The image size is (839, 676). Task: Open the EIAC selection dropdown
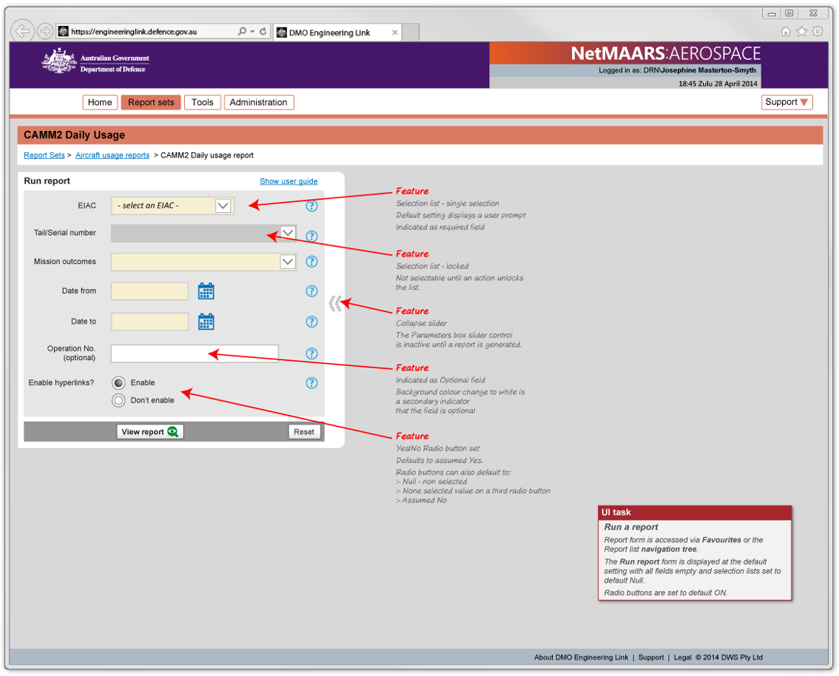[x=223, y=206]
